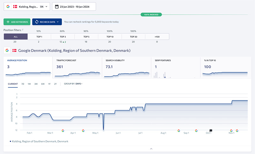This screenshot has height=154, width=255.
Task: Collapse the chart panel using the bottom chevron
Action: pyautogui.click(x=151, y=149)
